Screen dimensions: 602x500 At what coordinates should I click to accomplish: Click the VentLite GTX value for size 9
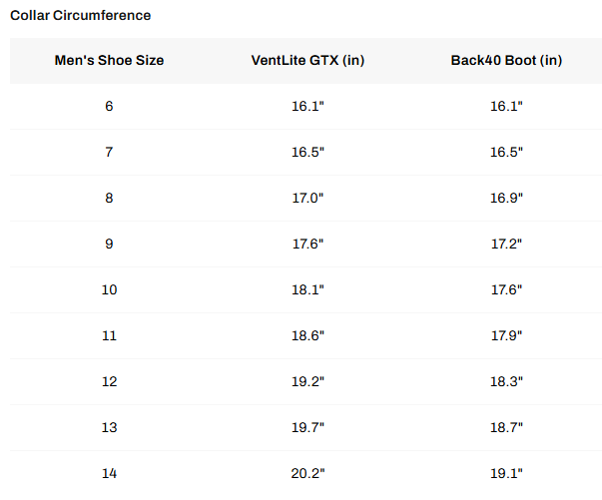click(x=307, y=244)
